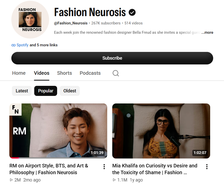Click the '514 videos' count
The width and height of the screenshot is (224, 184).
click(133, 23)
